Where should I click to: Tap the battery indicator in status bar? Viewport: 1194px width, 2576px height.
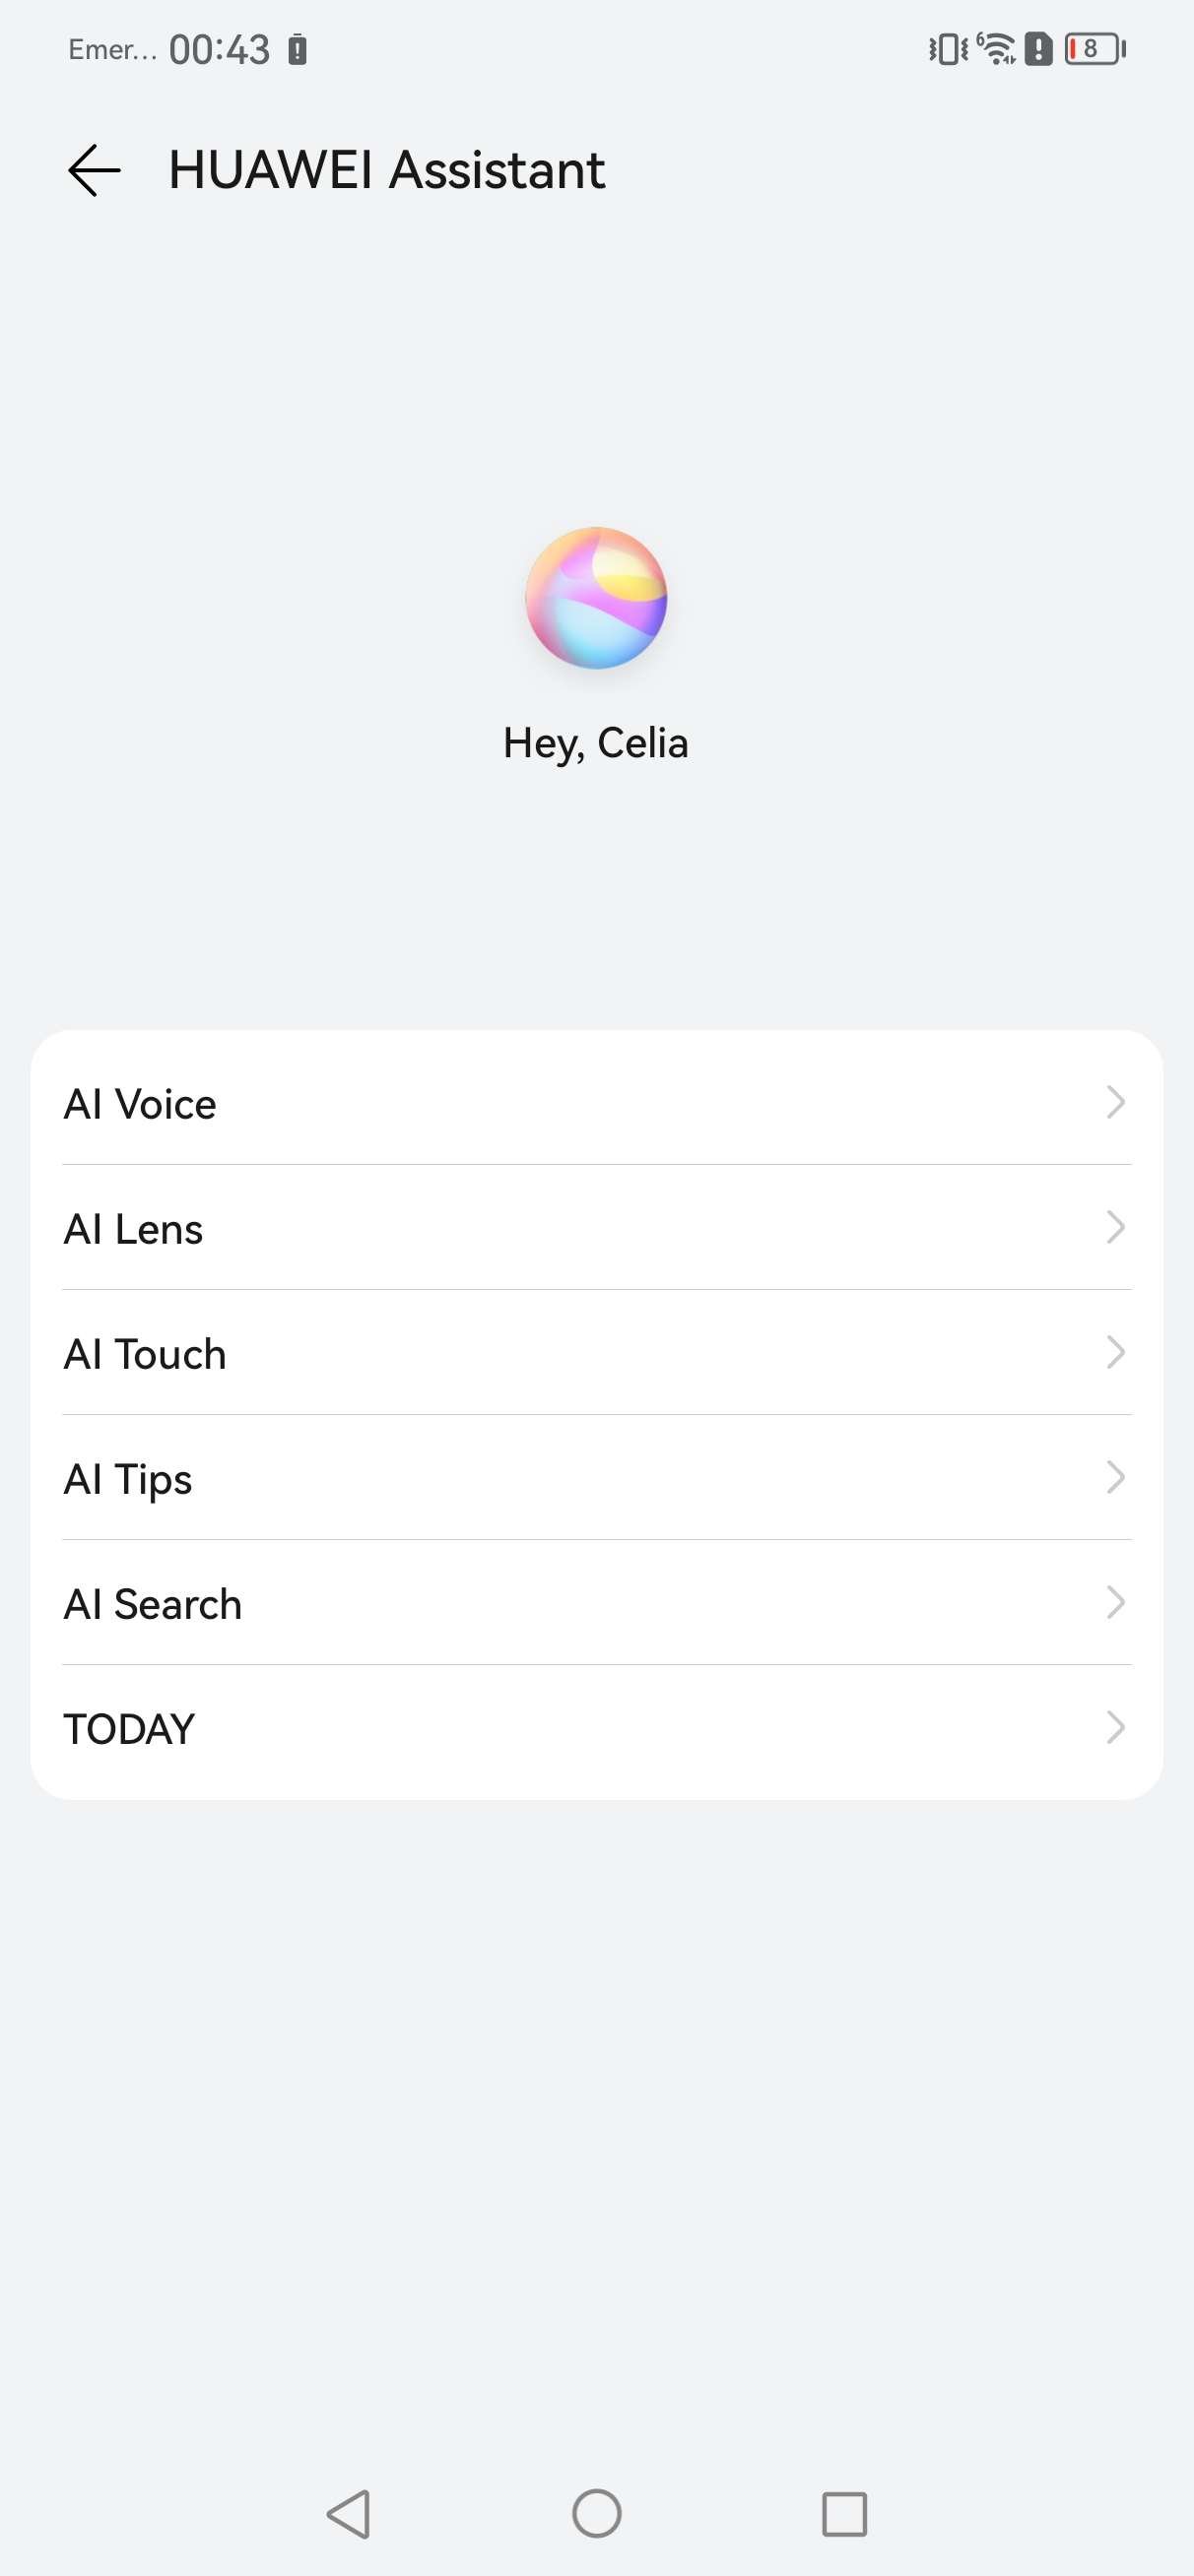pos(1094,48)
